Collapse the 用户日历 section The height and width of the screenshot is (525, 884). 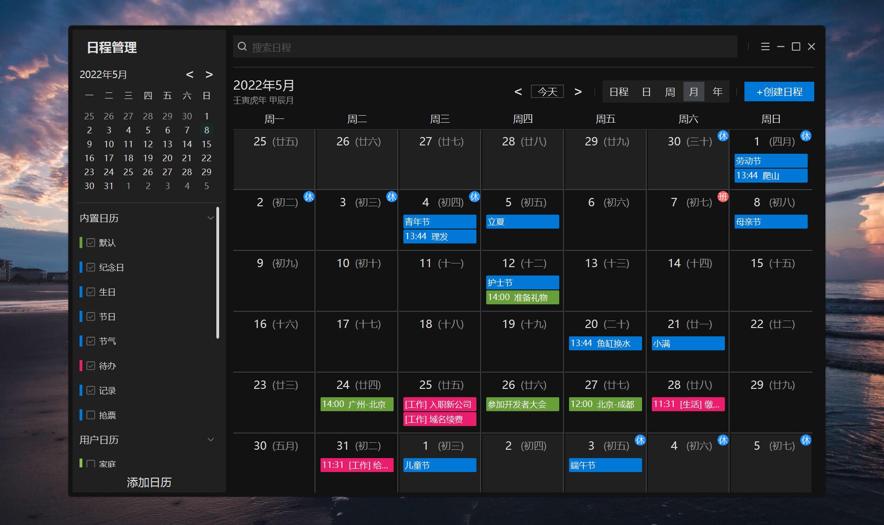point(210,440)
